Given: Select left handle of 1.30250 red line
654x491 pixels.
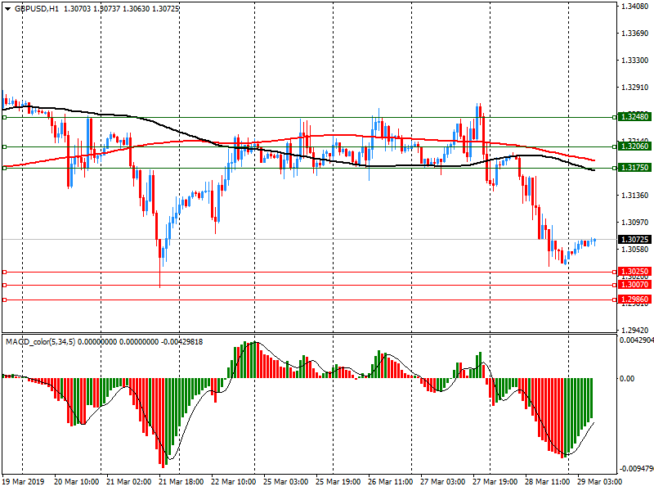Looking at the screenshot, I should pos(4,272).
